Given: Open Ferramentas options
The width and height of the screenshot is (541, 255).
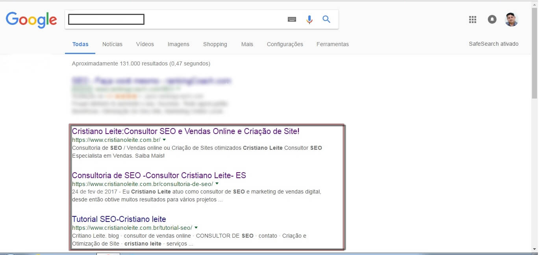Looking at the screenshot, I should tap(333, 44).
